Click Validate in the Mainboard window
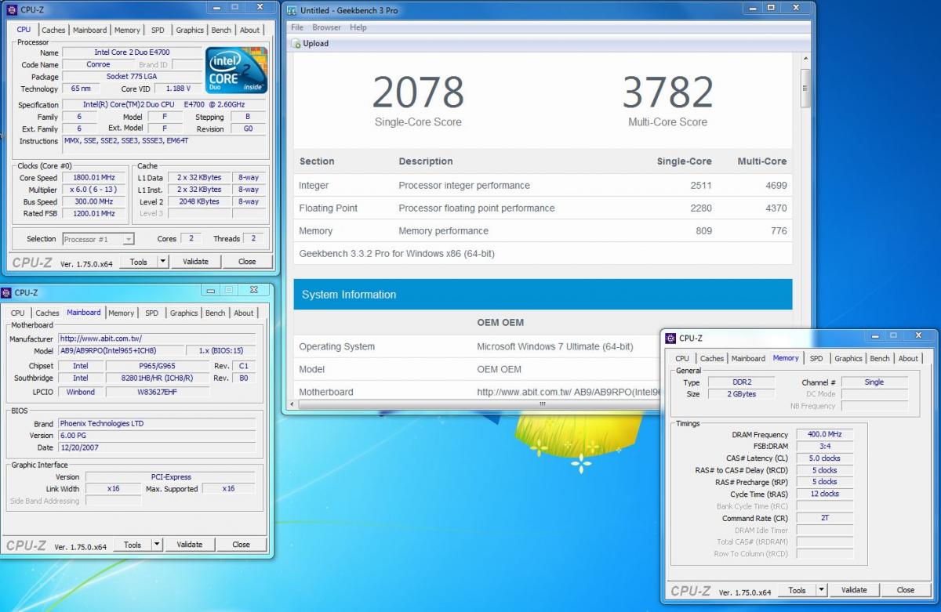The image size is (941, 612). point(189,545)
